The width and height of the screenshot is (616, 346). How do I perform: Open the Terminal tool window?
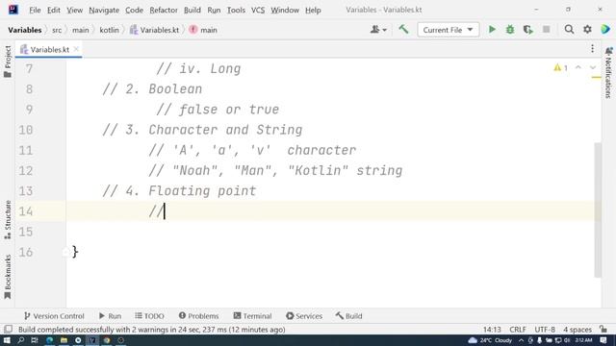point(252,316)
